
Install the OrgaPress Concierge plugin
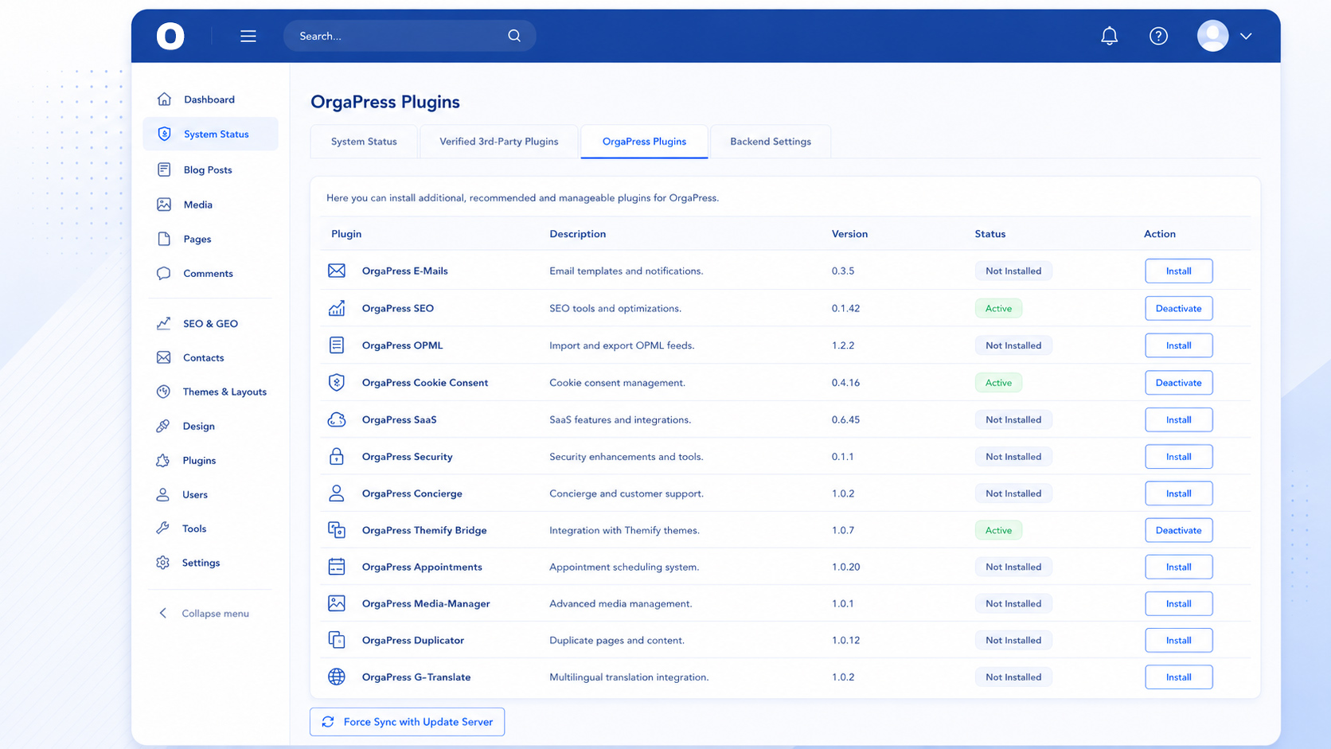click(1178, 493)
